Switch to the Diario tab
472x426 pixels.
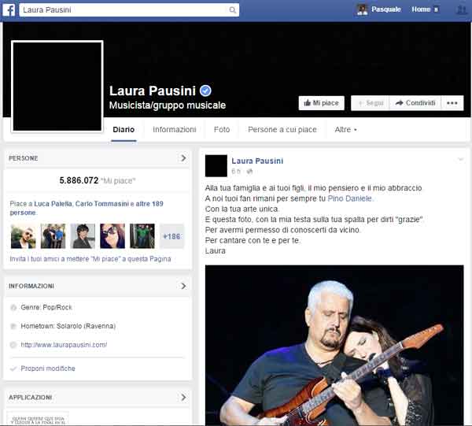pyautogui.click(x=124, y=130)
